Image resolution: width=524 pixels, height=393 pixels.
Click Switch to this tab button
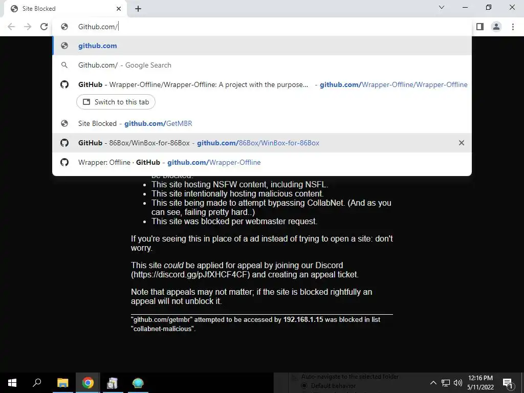(116, 102)
